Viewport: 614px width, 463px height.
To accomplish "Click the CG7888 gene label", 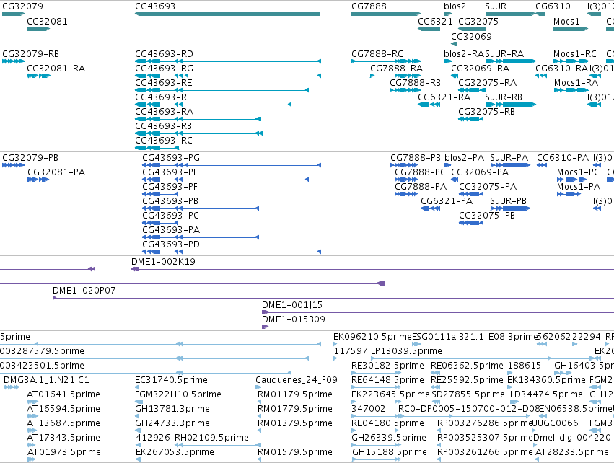I will (x=369, y=6).
